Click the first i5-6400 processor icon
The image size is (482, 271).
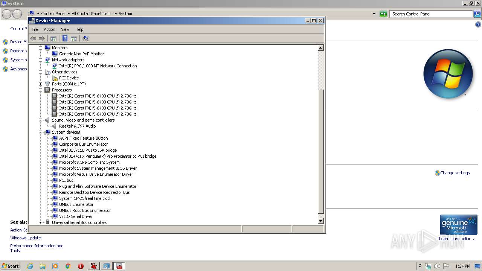[55, 96]
